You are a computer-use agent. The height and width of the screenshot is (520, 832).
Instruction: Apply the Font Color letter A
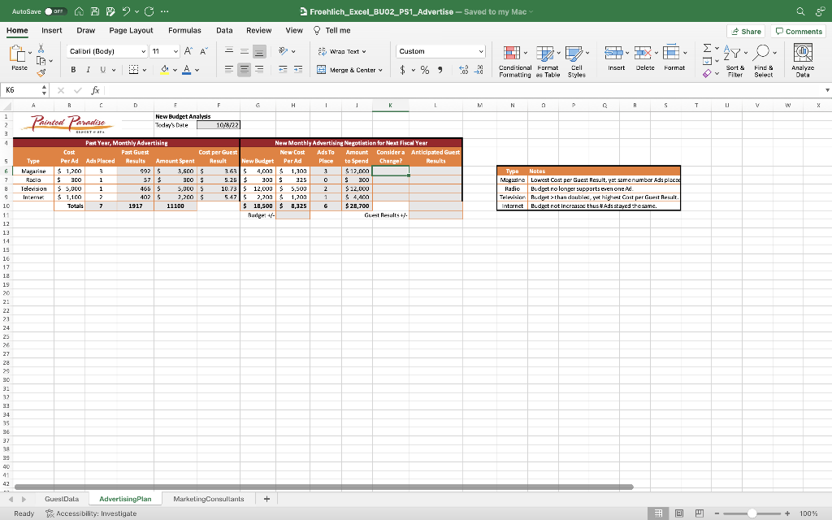pyautogui.click(x=186, y=70)
